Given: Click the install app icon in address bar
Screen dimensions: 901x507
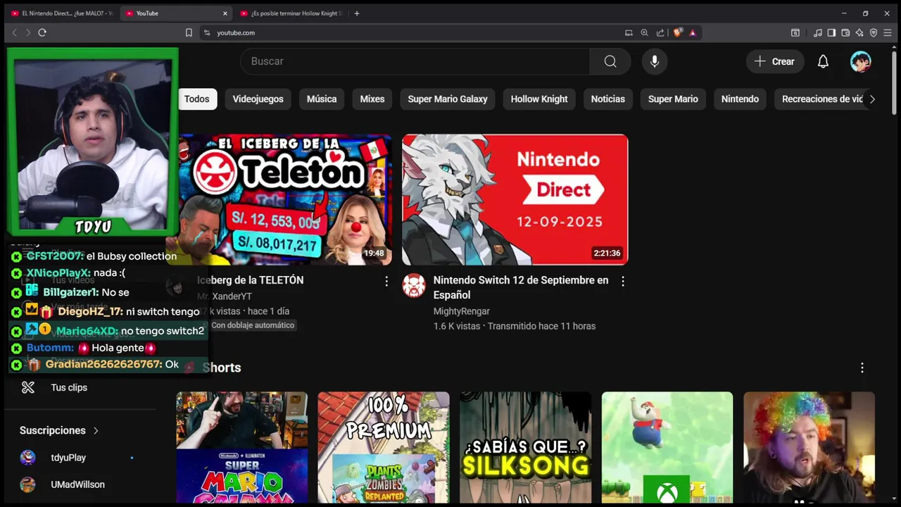Looking at the screenshot, I should point(629,32).
